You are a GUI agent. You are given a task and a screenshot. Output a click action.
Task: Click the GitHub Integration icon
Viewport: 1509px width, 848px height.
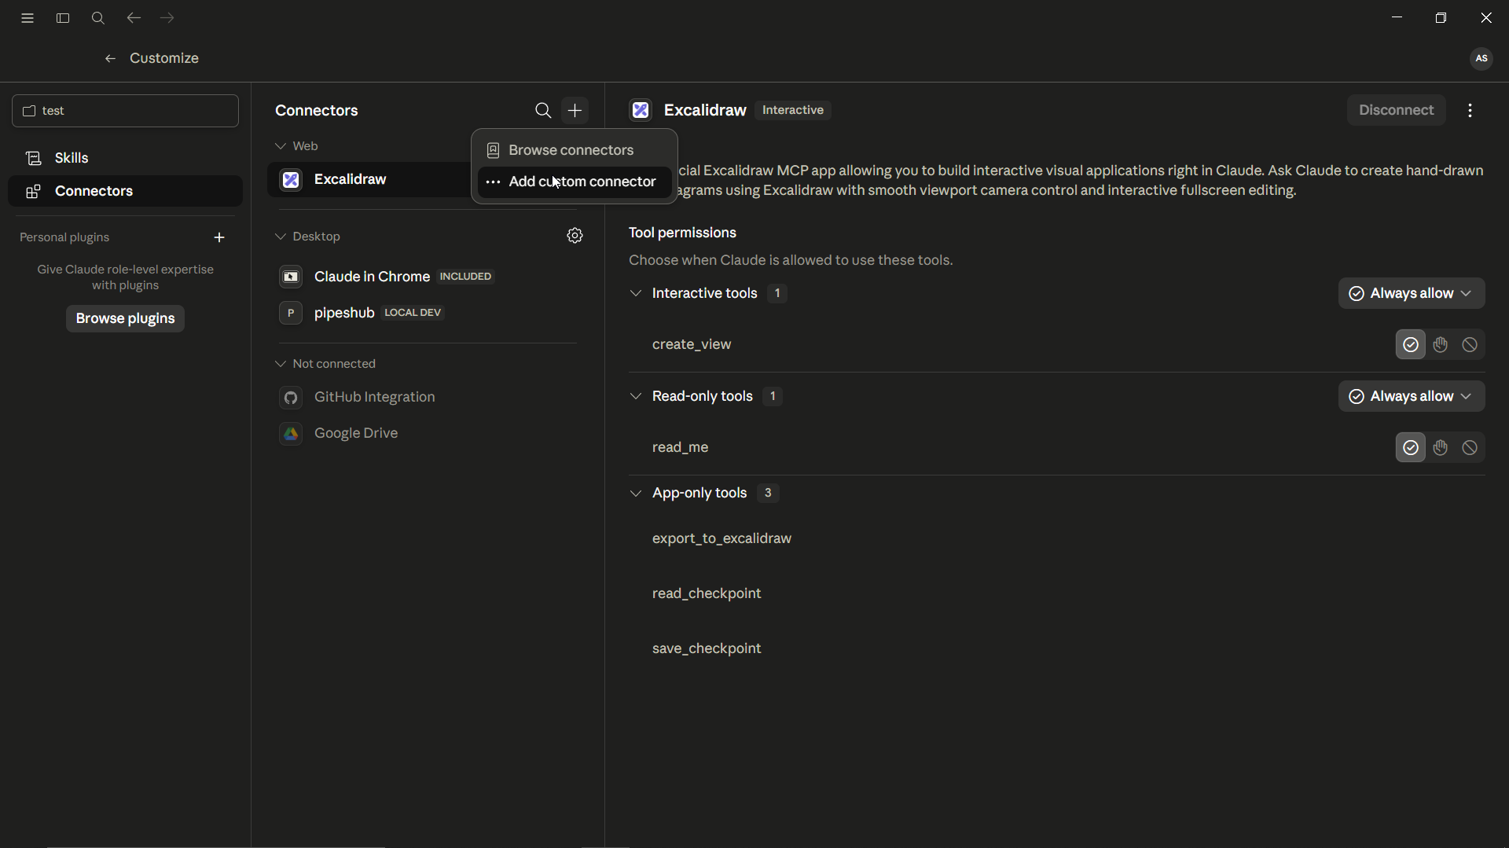[x=291, y=398]
